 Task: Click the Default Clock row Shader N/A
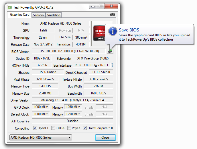[105, 114]
